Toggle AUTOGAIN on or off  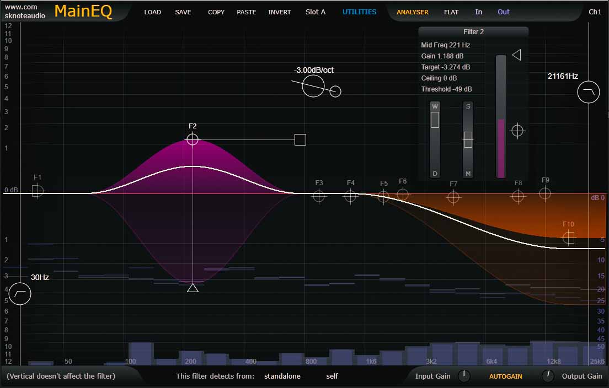click(505, 376)
